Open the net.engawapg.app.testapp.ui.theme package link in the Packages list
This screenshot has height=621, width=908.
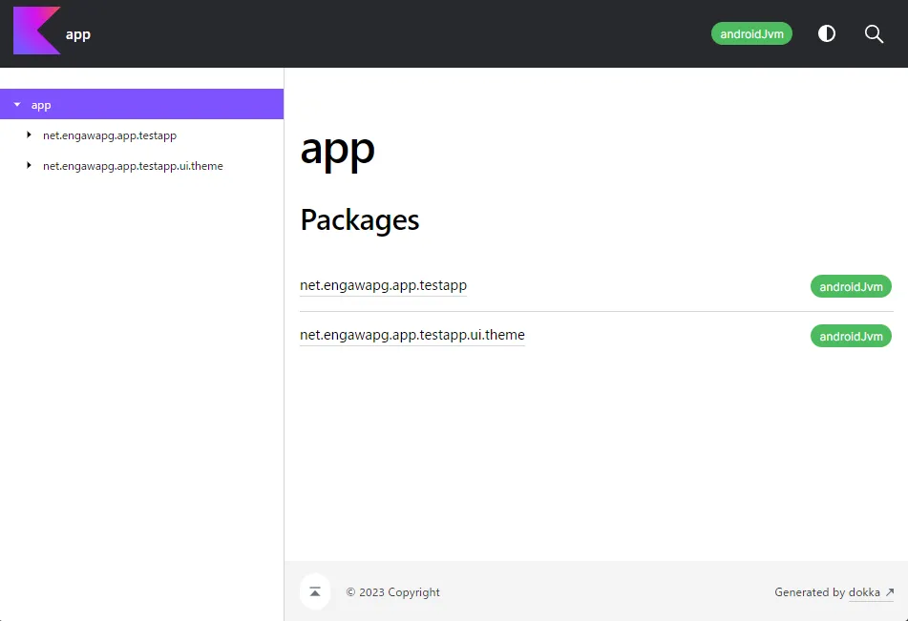pyautogui.click(x=412, y=335)
